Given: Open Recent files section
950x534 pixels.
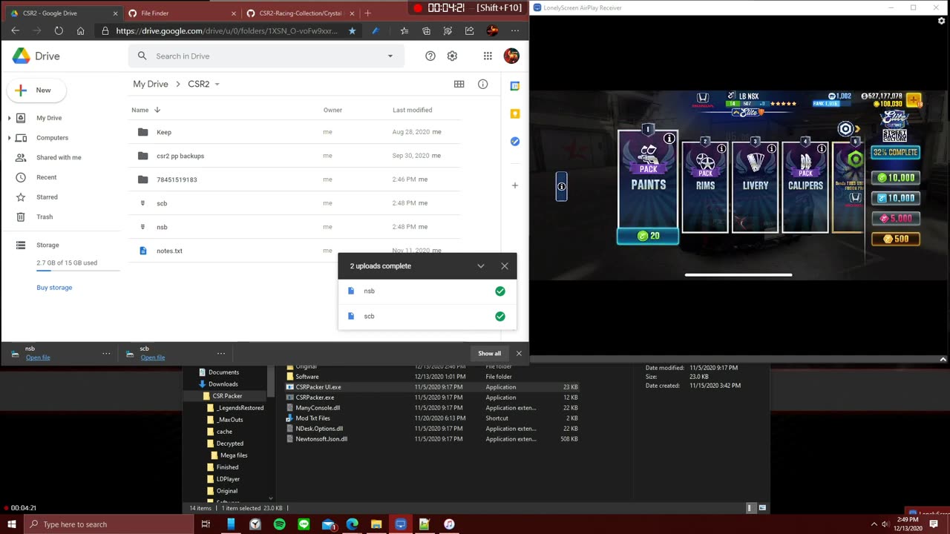Looking at the screenshot, I should click(x=47, y=177).
